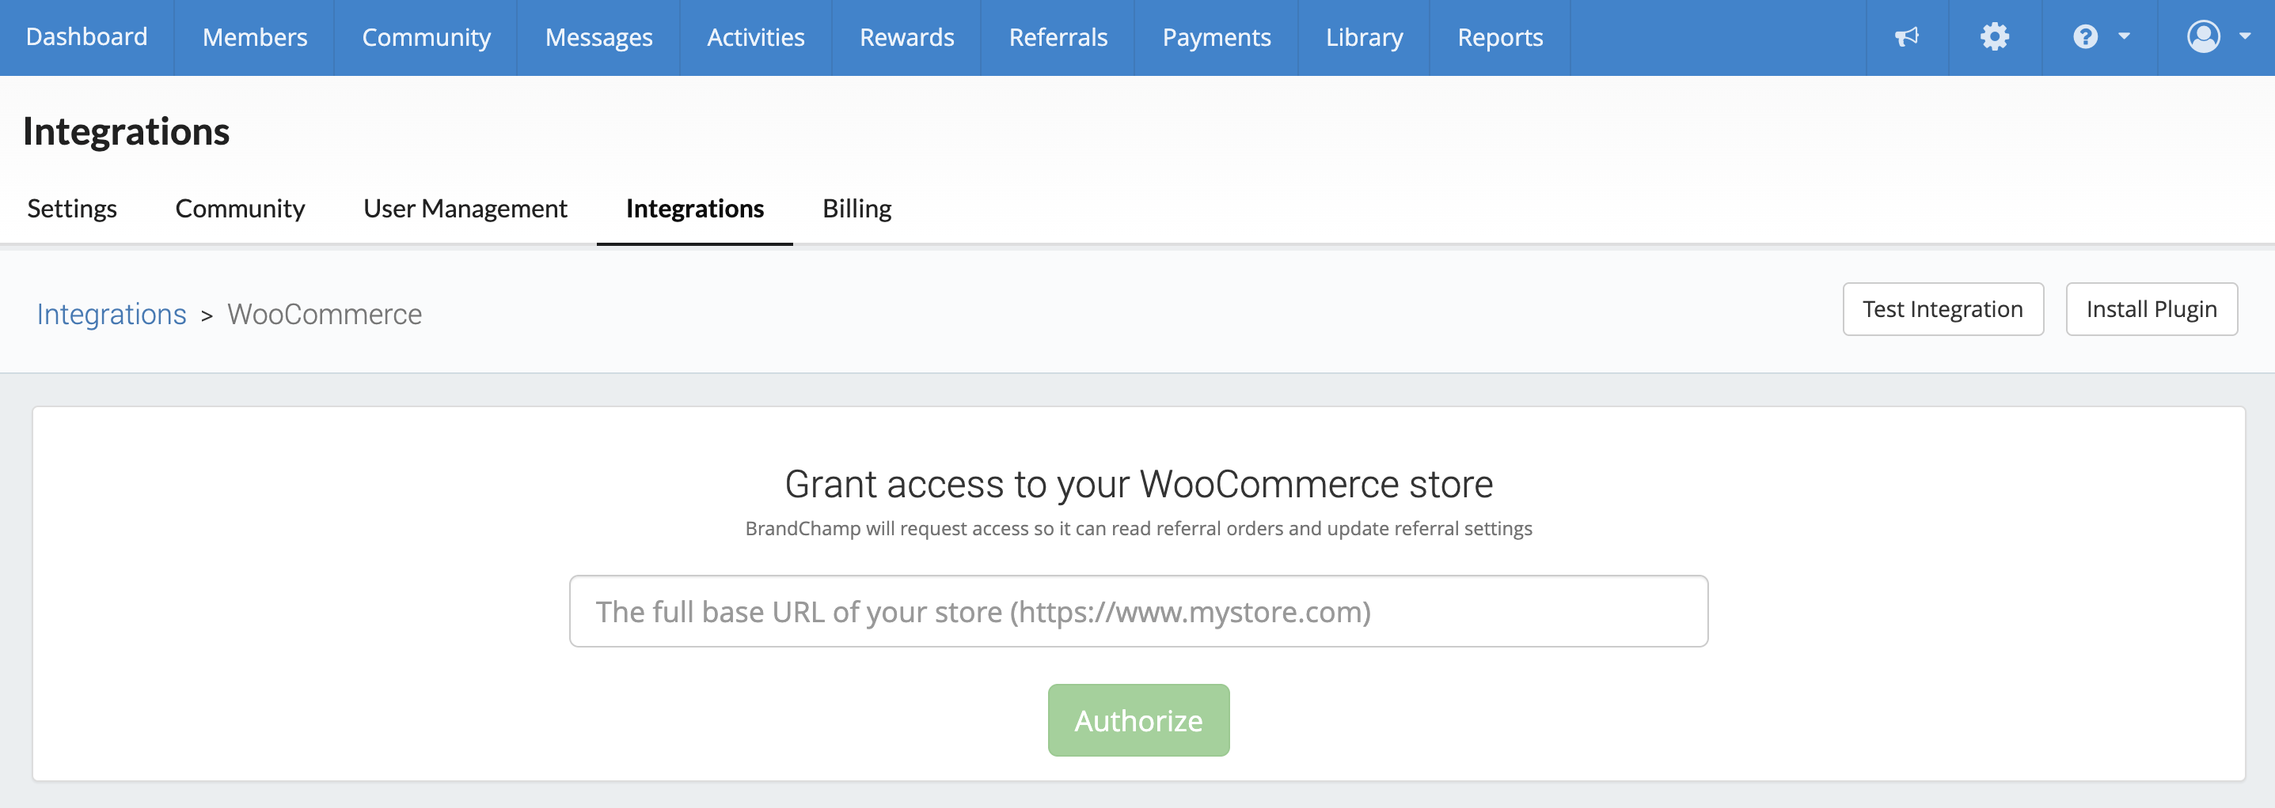This screenshot has width=2275, height=808.
Task: Open the Reports menu item
Action: point(1499,37)
